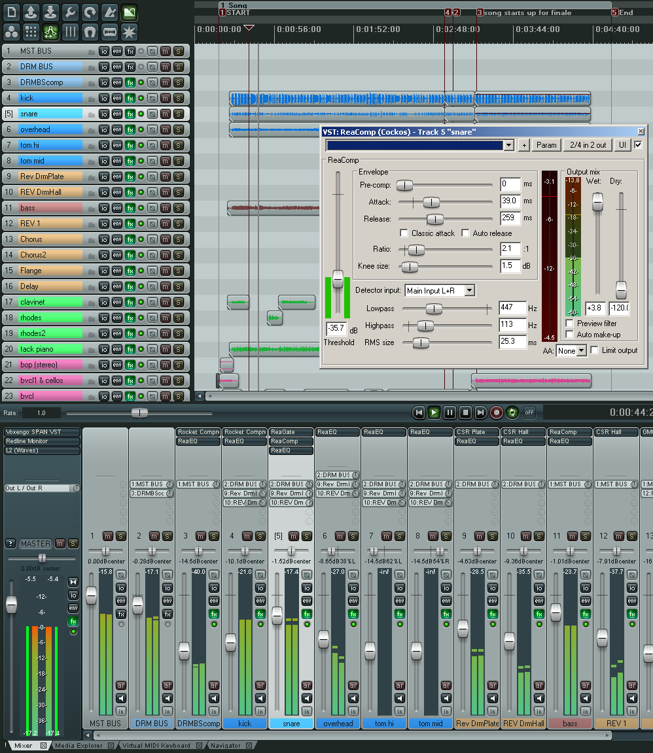Image resolution: width=653 pixels, height=753 pixels.
Task: Toggle the green envelope-points move icon
Action: coord(50,32)
